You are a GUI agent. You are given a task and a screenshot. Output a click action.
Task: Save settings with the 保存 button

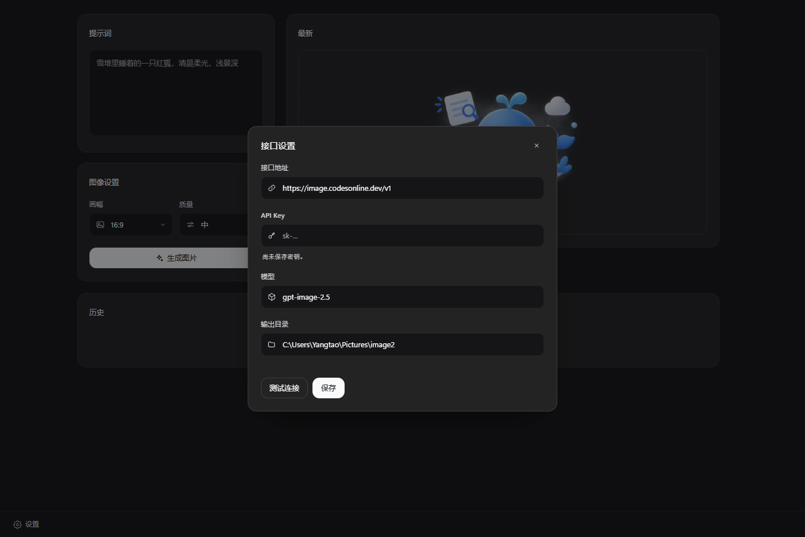click(x=329, y=388)
